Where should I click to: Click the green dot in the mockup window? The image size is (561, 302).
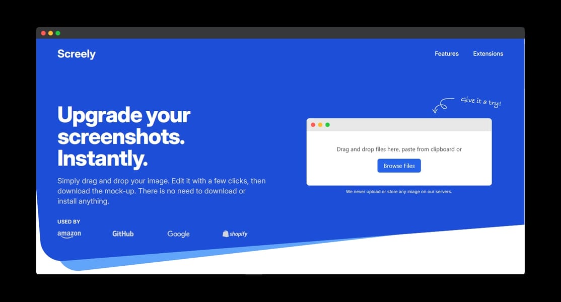(327, 125)
